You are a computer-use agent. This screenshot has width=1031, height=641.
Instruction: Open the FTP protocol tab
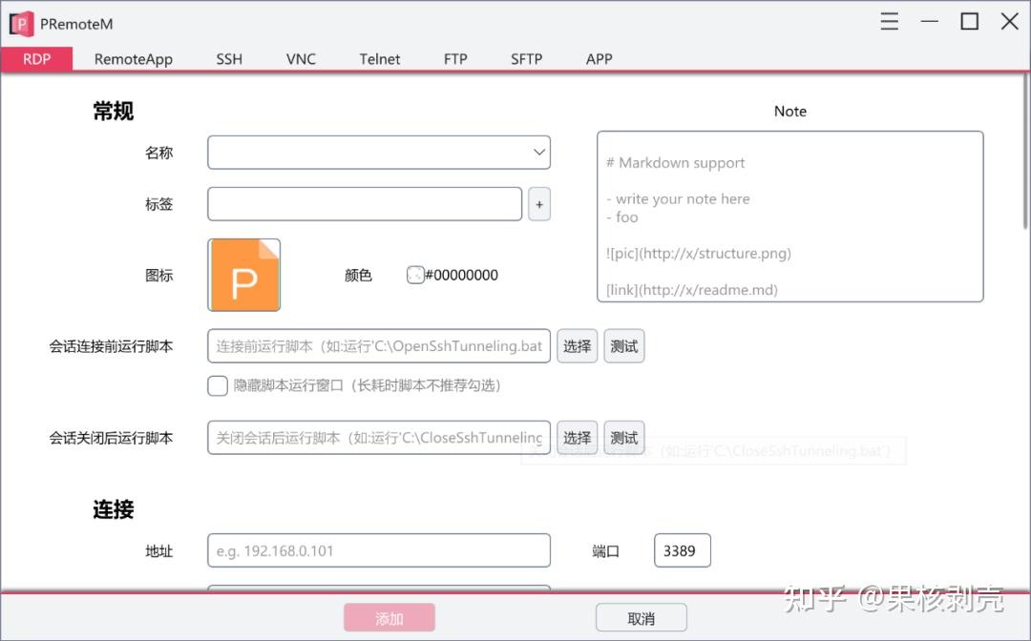(x=455, y=58)
